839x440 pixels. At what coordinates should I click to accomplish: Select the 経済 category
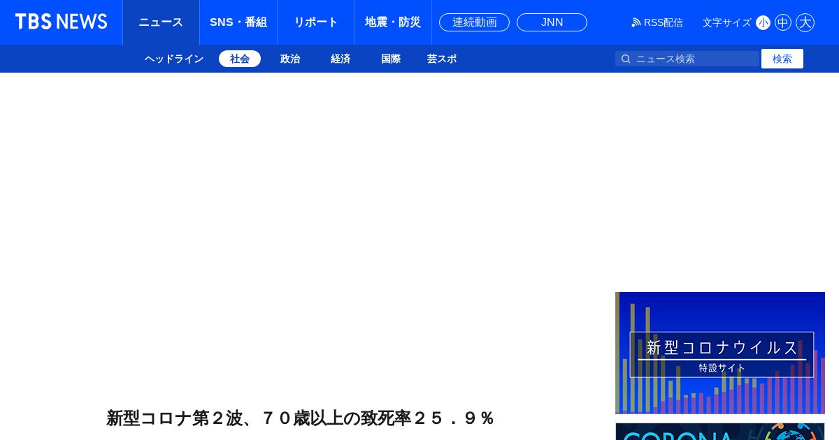pos(340,59)
